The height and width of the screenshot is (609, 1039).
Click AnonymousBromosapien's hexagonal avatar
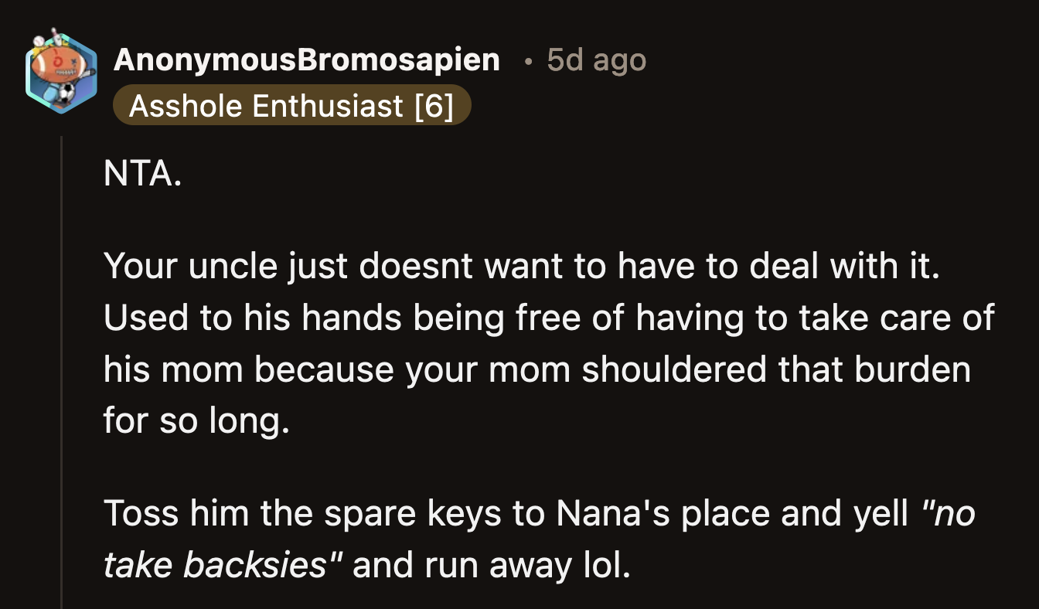pos(61,73)
